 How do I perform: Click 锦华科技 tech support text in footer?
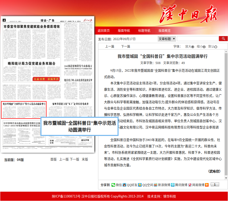[x=170, y=196]
